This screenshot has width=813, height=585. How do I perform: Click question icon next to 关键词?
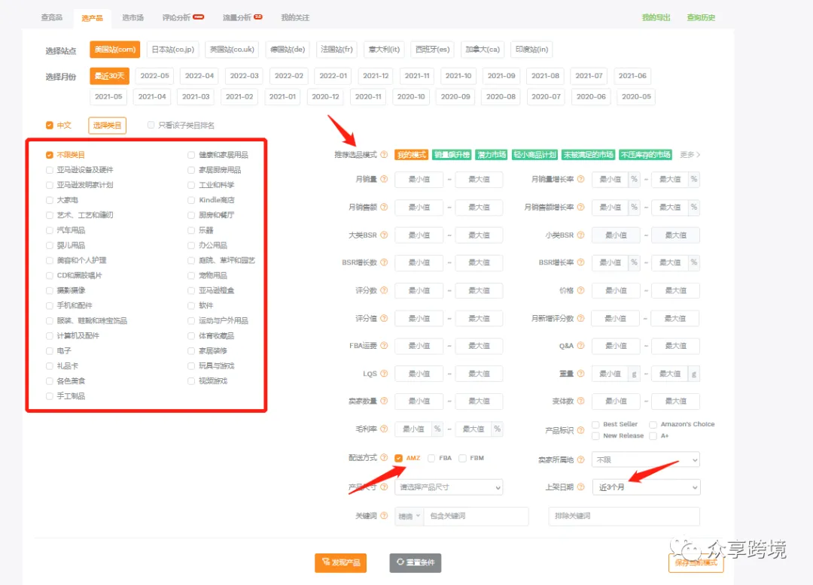tap(384, 516)
